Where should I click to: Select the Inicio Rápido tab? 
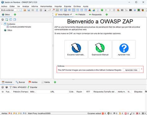pos(64,15)
